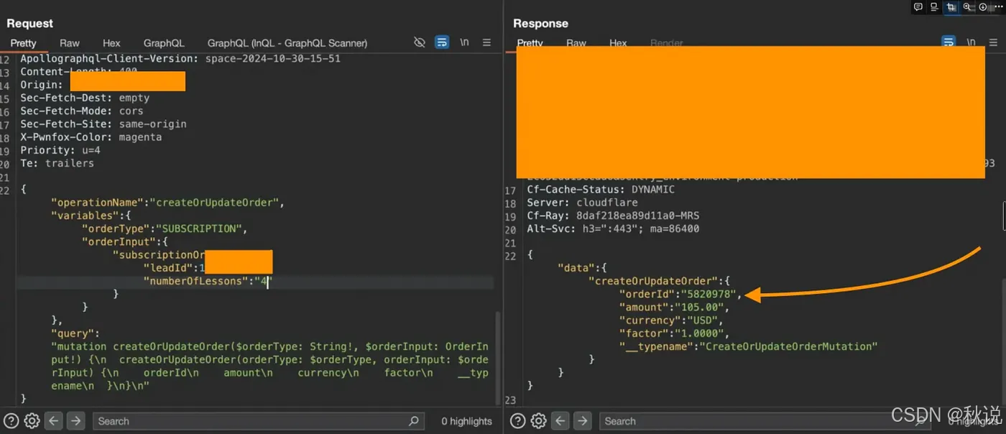This screenshot has height=434, width=1006.
Task: Click the Server: cloudflare header line
Action: pos(582,203)
